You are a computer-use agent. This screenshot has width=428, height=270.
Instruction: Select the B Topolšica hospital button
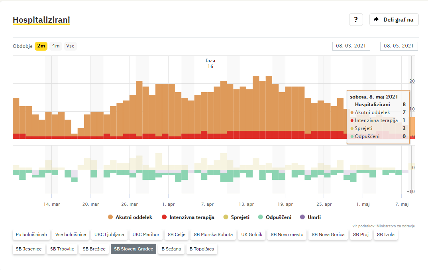click(x=202, y=249)
